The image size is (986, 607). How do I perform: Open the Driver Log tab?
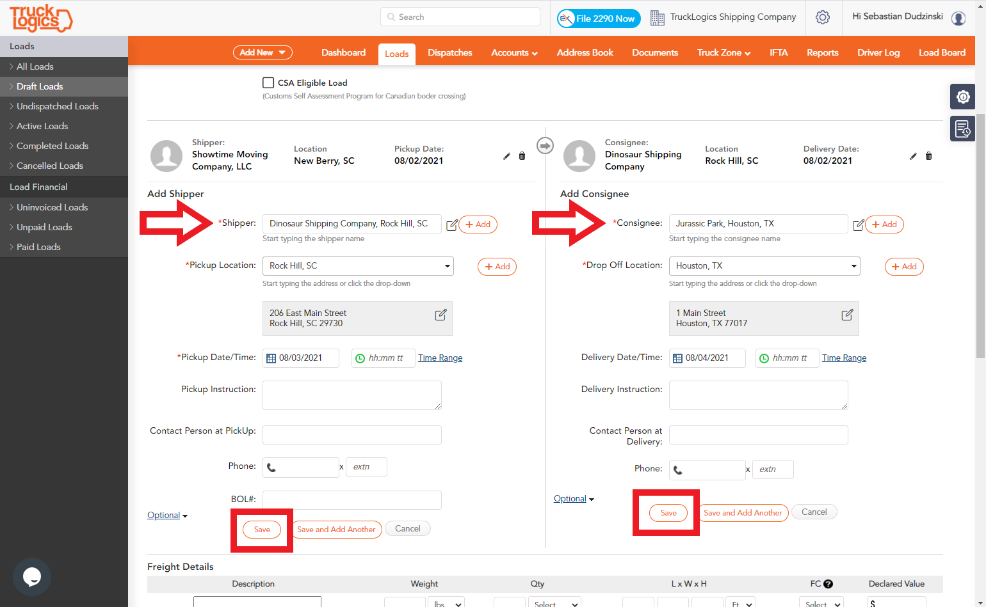click(878, 52)
